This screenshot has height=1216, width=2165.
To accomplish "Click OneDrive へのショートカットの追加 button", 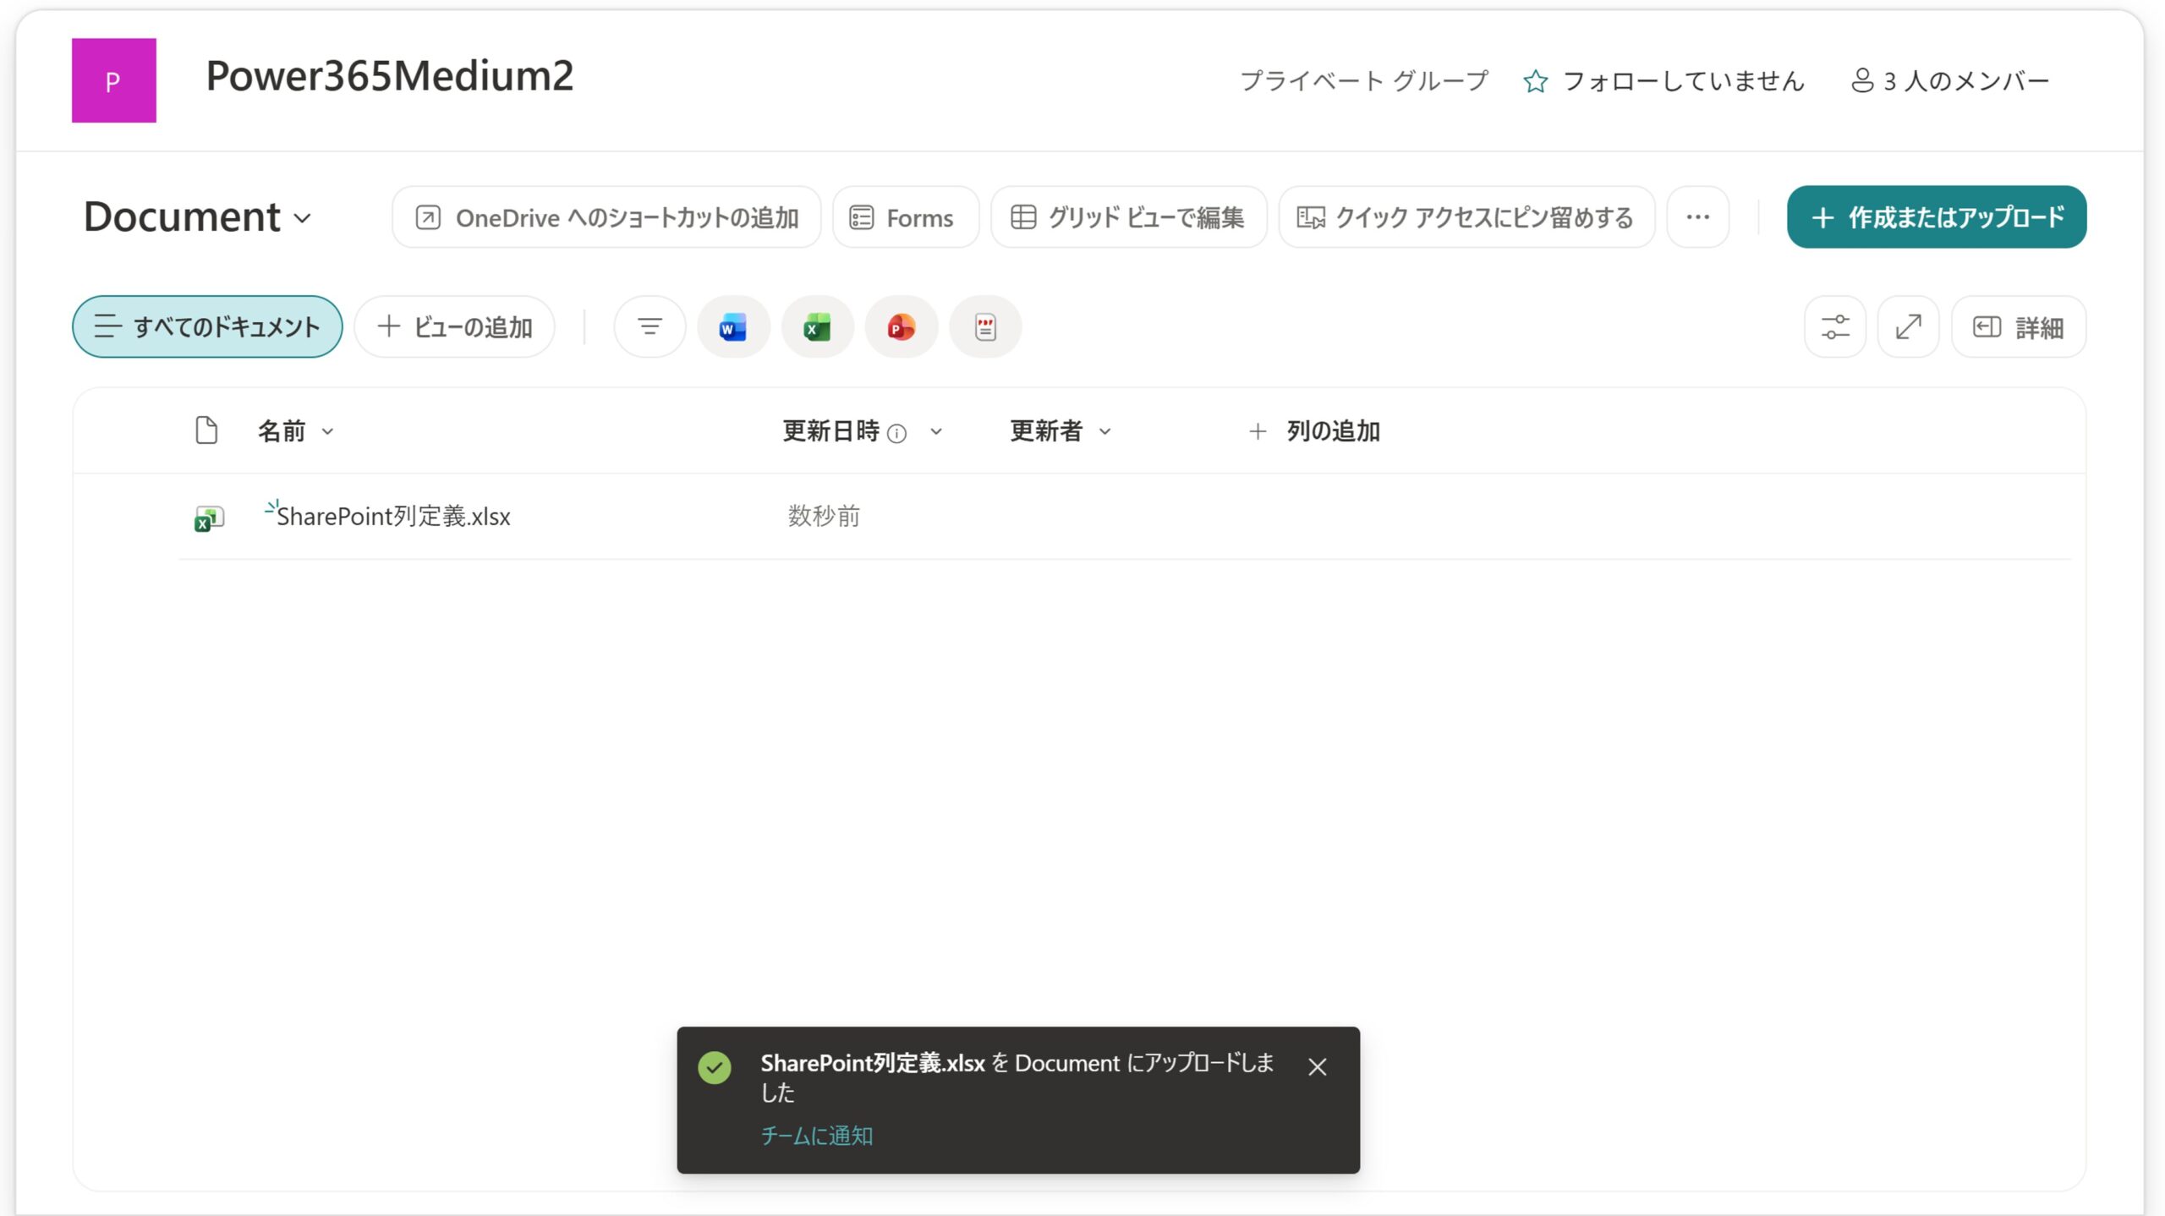I will pyautogui.click(x=606, y=217).
